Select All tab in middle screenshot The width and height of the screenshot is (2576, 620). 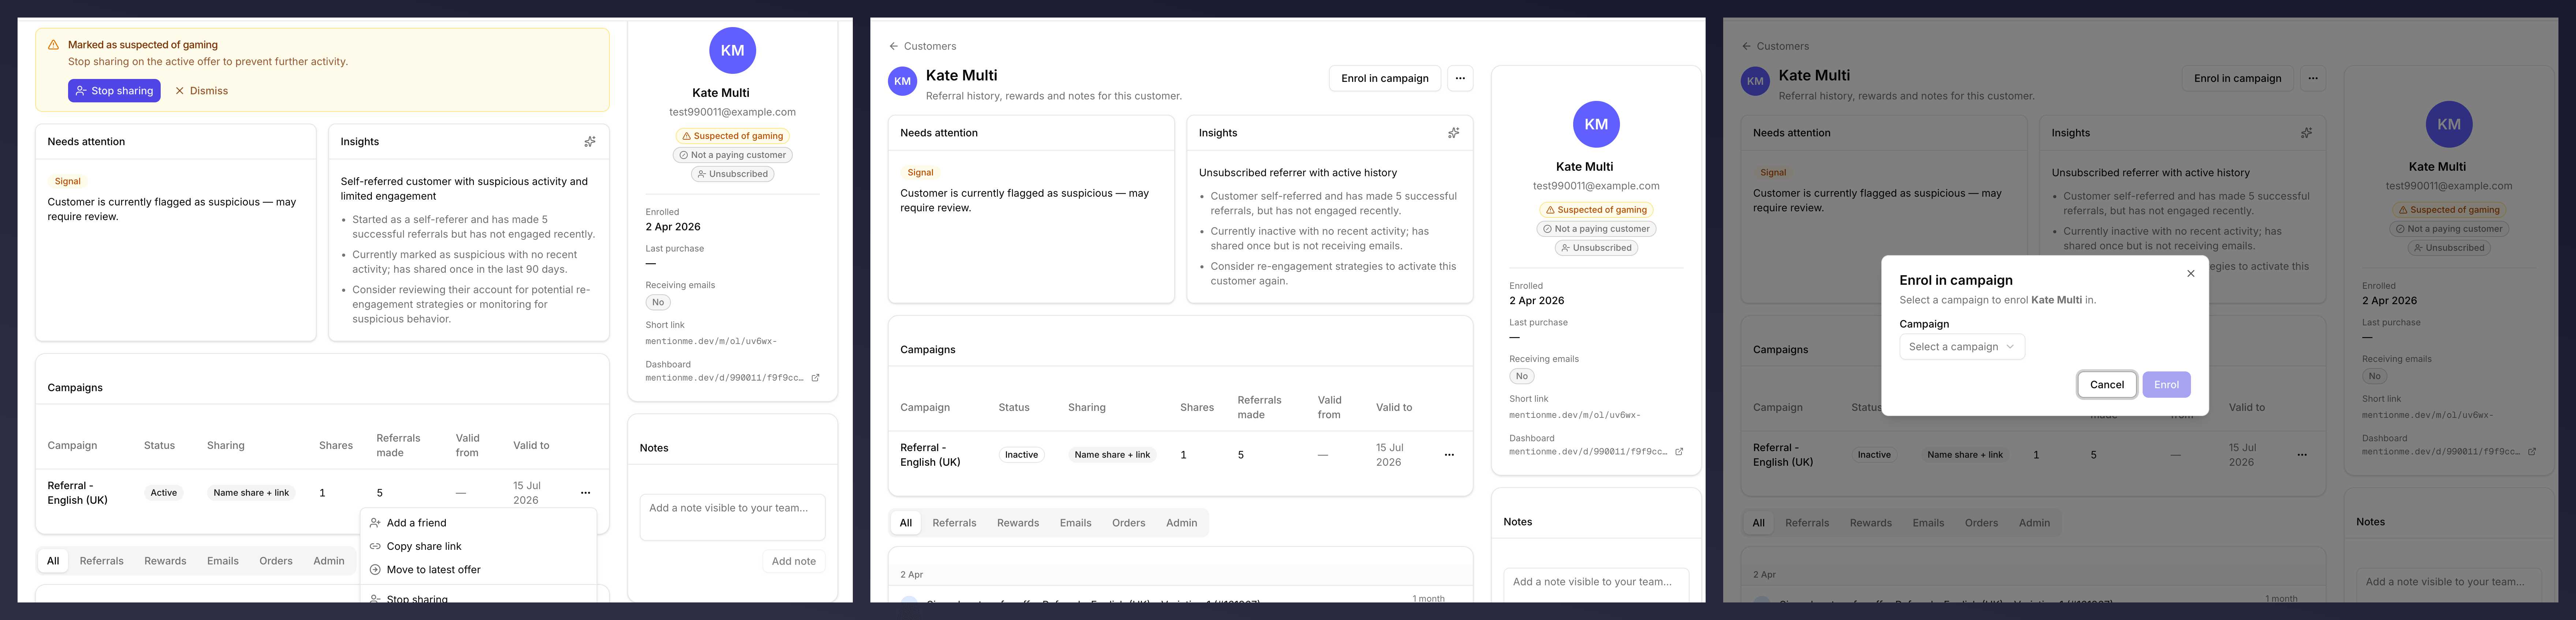pyautogui.click(x=906, y=523)
